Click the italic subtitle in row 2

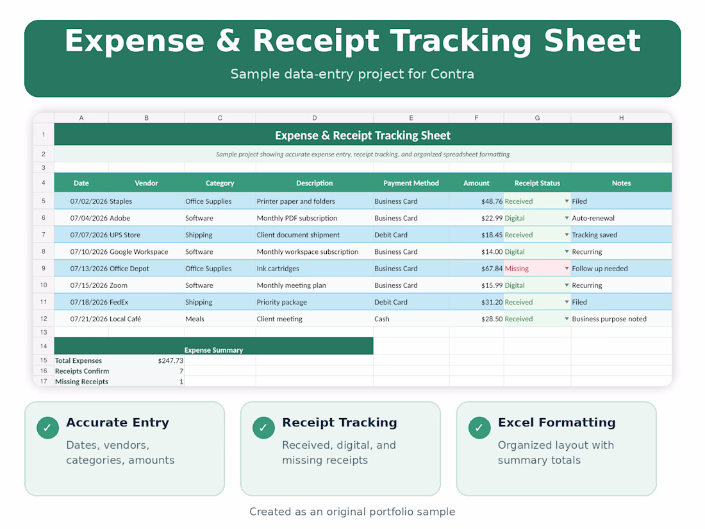pos(363,154)
